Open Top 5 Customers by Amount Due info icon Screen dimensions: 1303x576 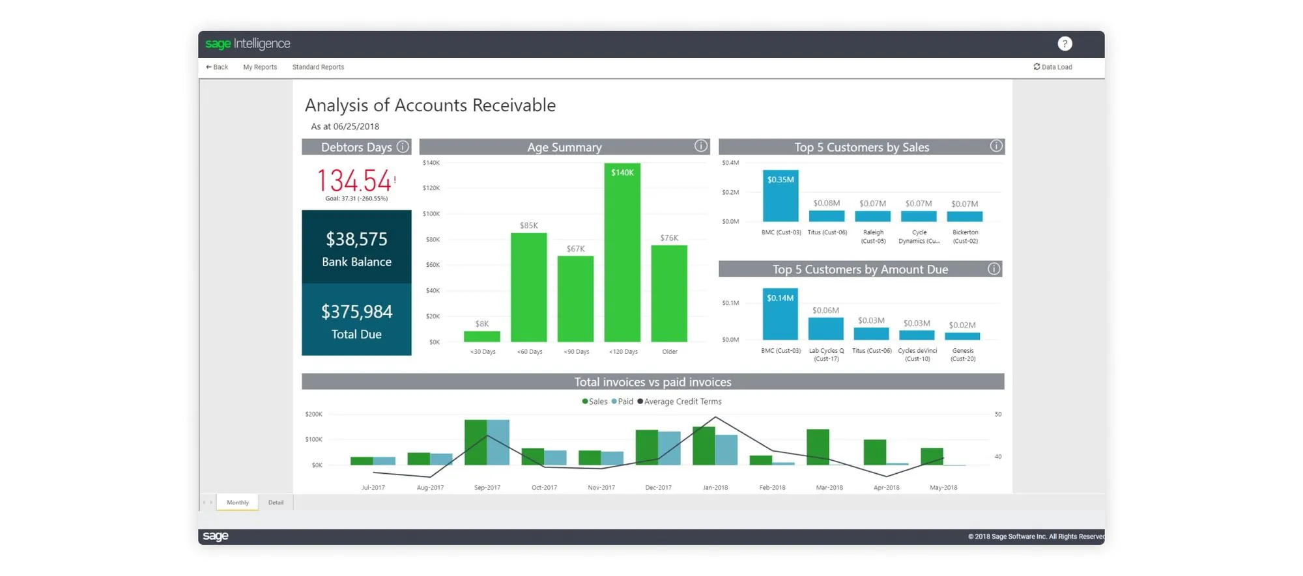[994, 269]
